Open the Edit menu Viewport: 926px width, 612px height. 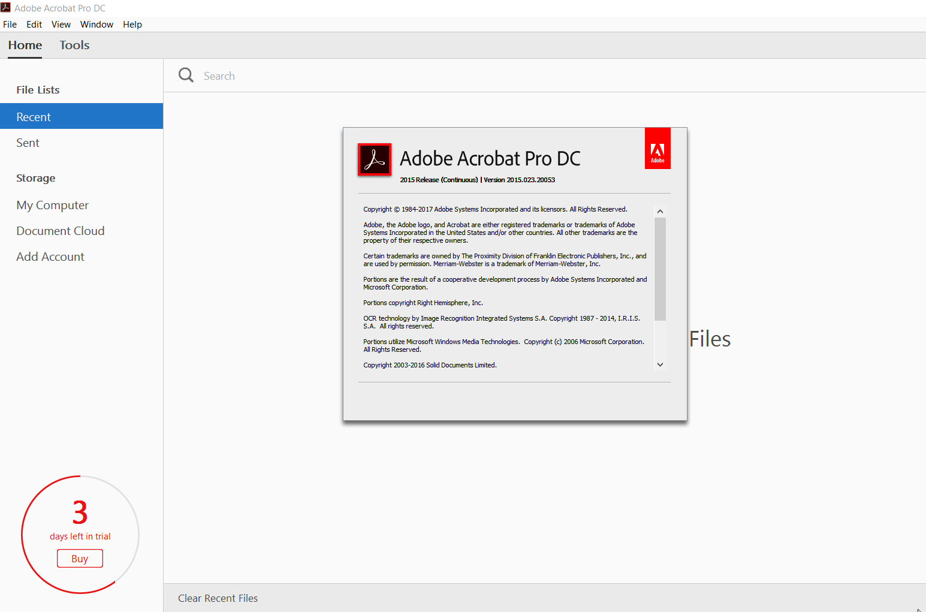click(x=34, y=25)
